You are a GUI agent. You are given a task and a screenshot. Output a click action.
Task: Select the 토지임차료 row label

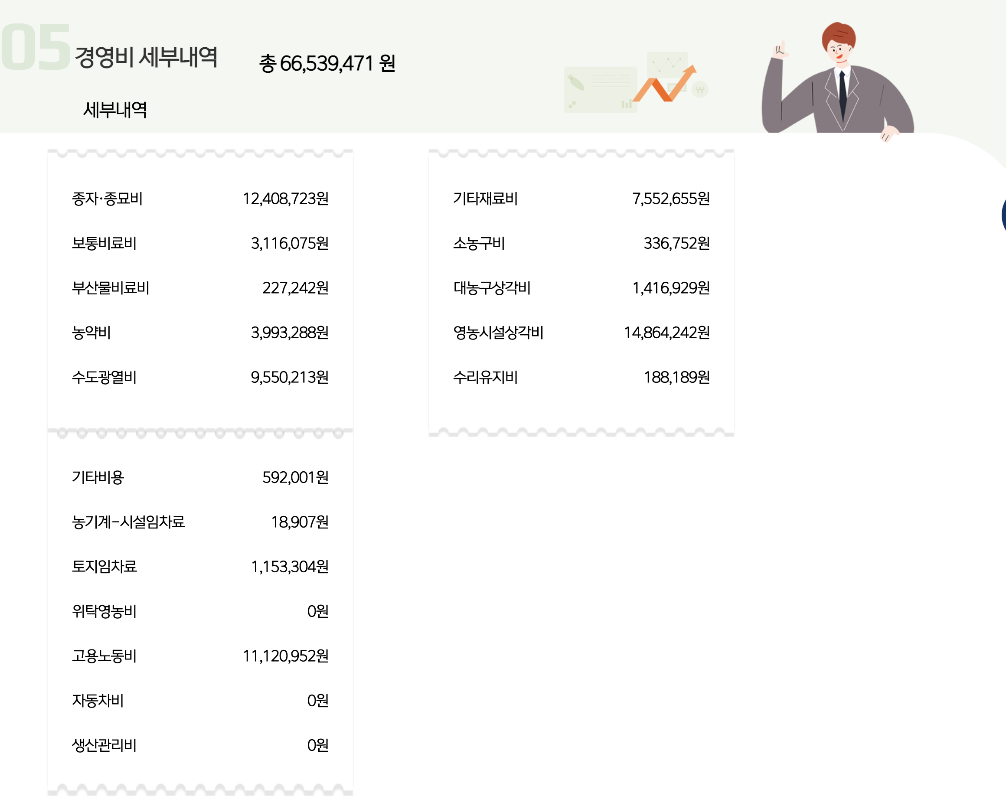tap(104, 567)
